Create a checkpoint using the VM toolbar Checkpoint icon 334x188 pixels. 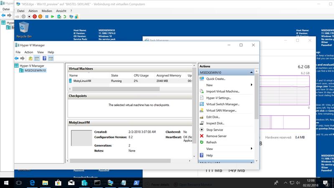(59, 16)
